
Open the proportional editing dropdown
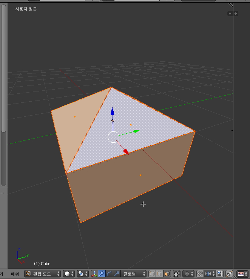coord(188,274)
